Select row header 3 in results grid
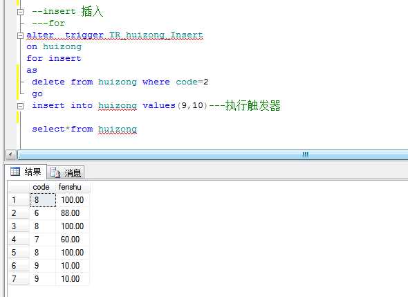Screen dimensions: 408x297 18,226
